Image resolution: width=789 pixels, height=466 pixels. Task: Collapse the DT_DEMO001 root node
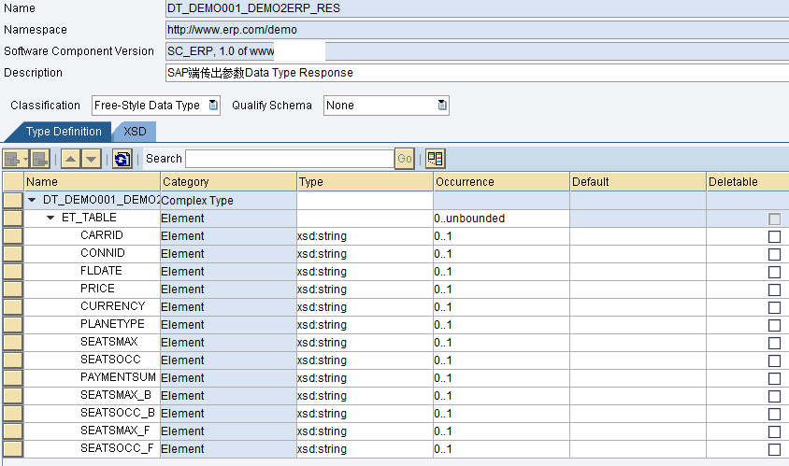[x=33, y=201]
